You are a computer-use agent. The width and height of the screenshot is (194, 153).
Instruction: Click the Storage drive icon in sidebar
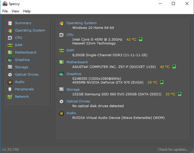[x=10, y=67]
